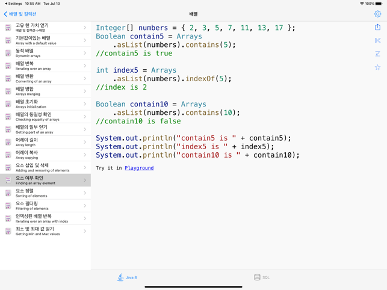Tap the share icon
The image size is (387, 290).
(377, 27)
